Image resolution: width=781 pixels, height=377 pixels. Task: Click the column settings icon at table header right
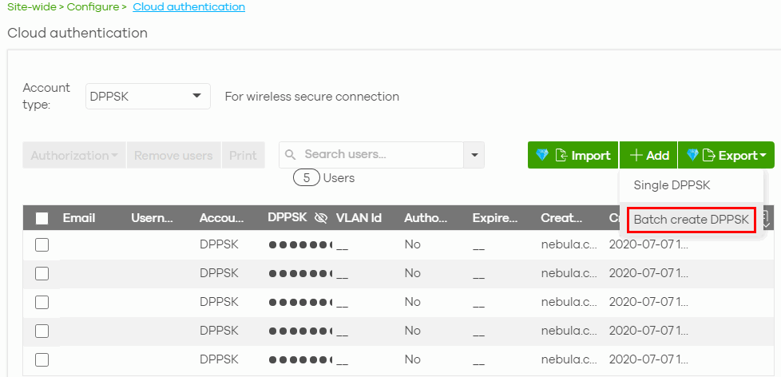pyautogui.click(x=766, y=217)
